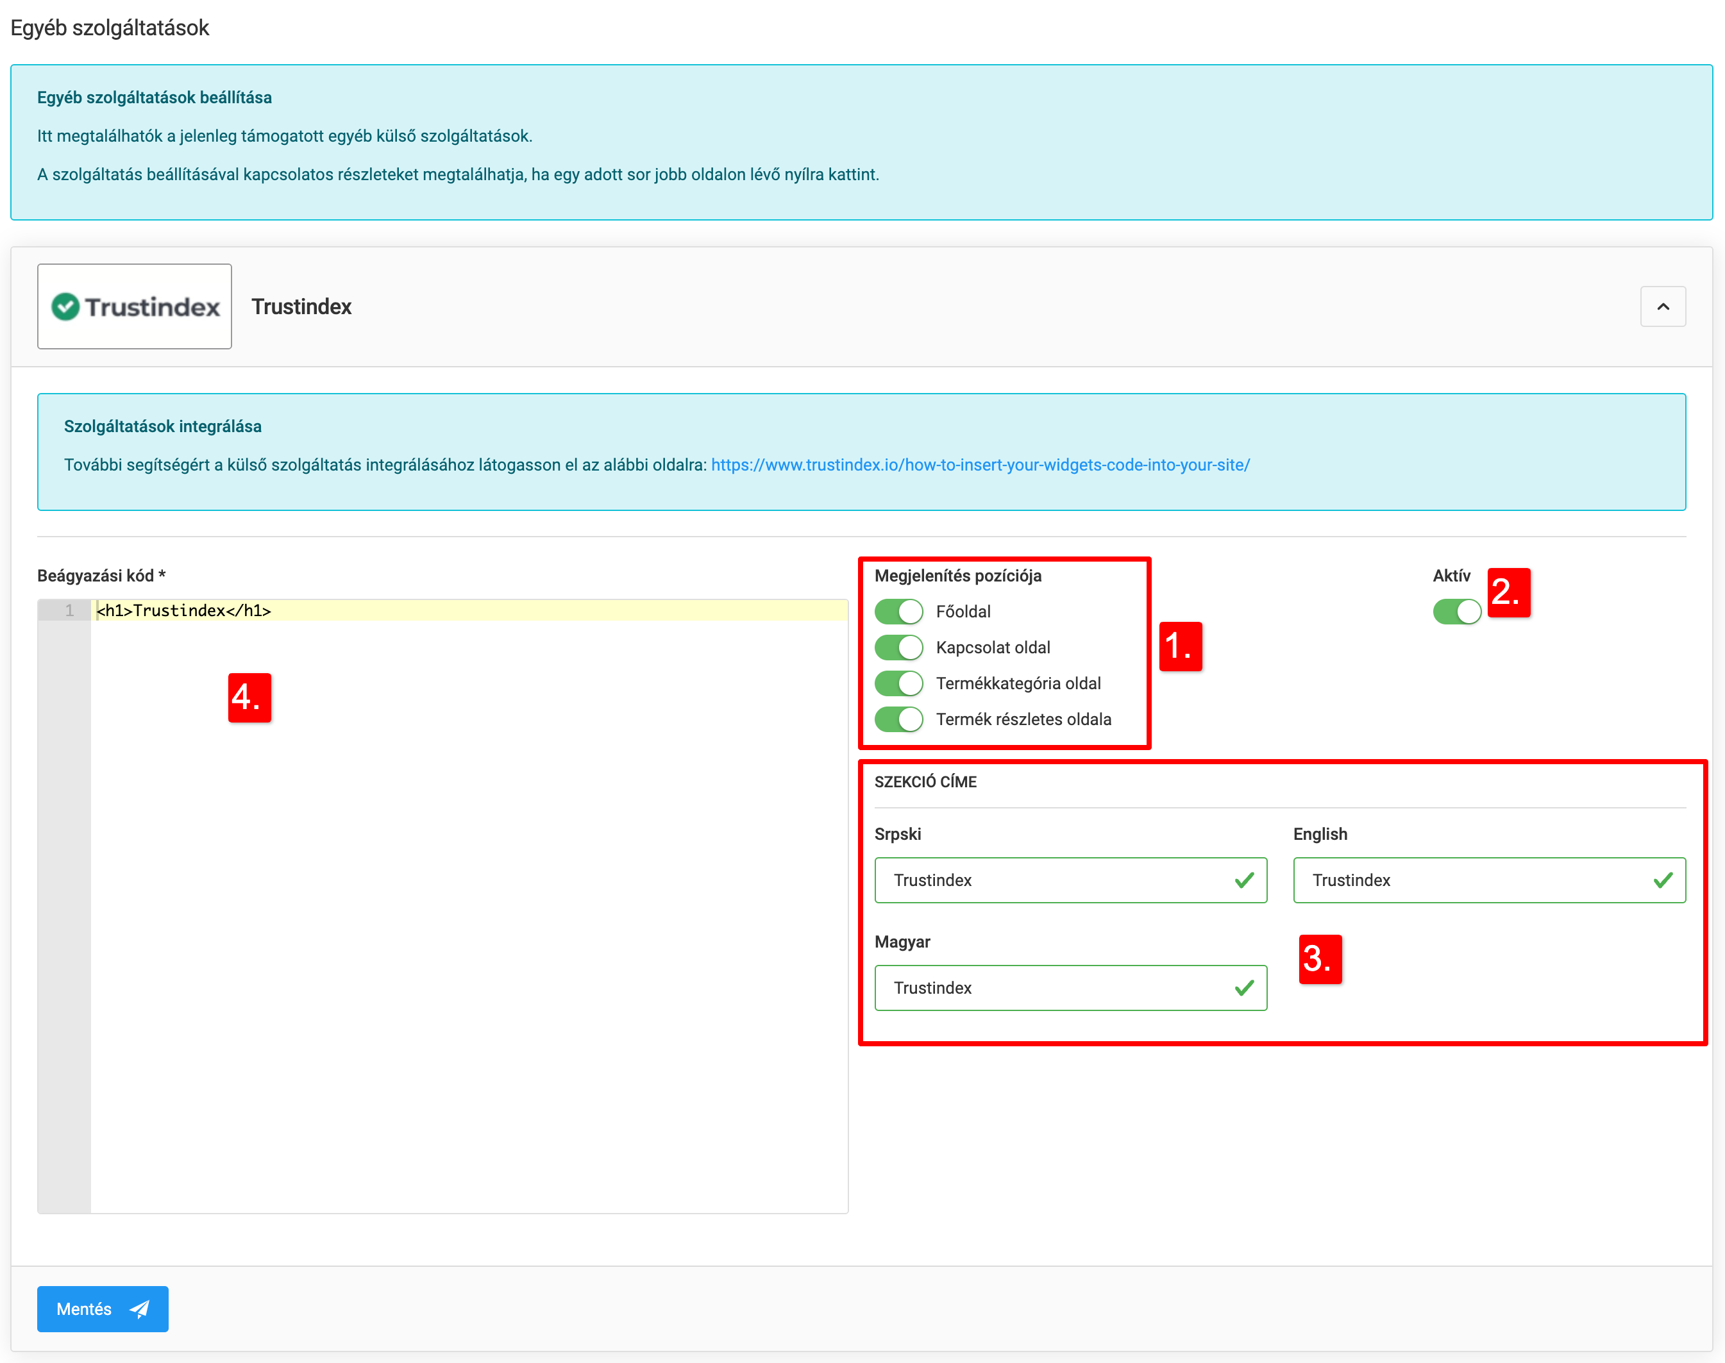Toggle the Főoldal display switch
This screenshot has width=1725, height=1363.
coord(898,611)
